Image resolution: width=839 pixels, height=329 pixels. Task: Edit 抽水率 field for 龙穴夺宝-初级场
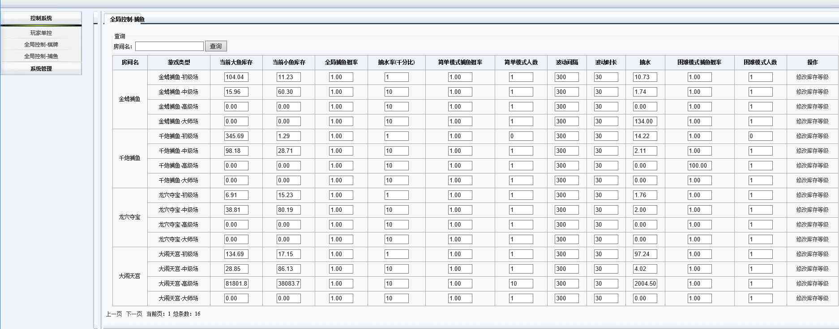[x=396, y=195]
